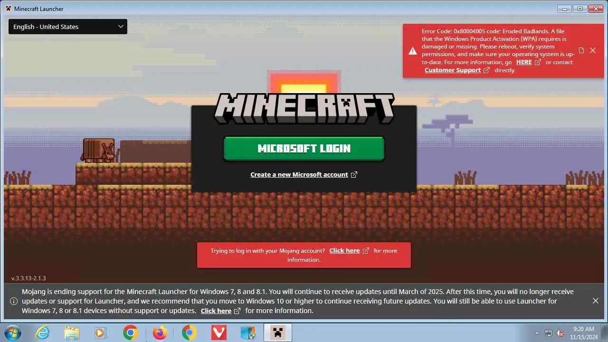
Task: Click launcher version text v.3.3.13-2.1.3
Action: (28, 278)
